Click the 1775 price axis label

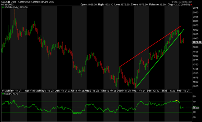click(196, 60)
